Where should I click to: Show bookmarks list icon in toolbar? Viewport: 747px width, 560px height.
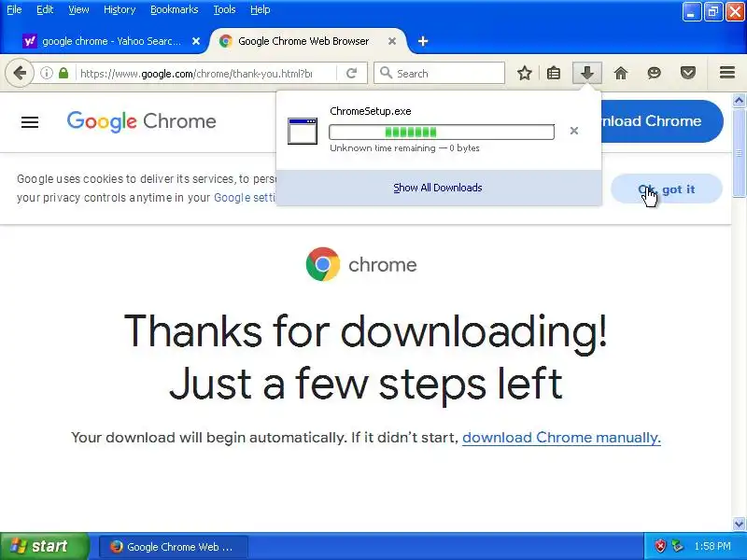click(554, 74)
